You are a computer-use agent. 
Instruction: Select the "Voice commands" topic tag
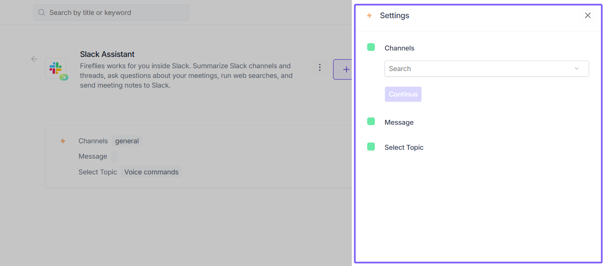tap(151, 172)
